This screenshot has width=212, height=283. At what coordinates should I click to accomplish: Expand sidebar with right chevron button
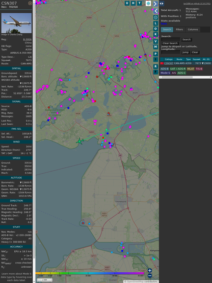155,4
